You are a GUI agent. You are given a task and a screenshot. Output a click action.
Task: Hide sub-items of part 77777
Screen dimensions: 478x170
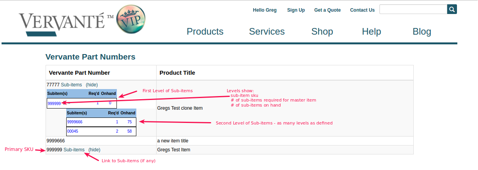point(92,85)
